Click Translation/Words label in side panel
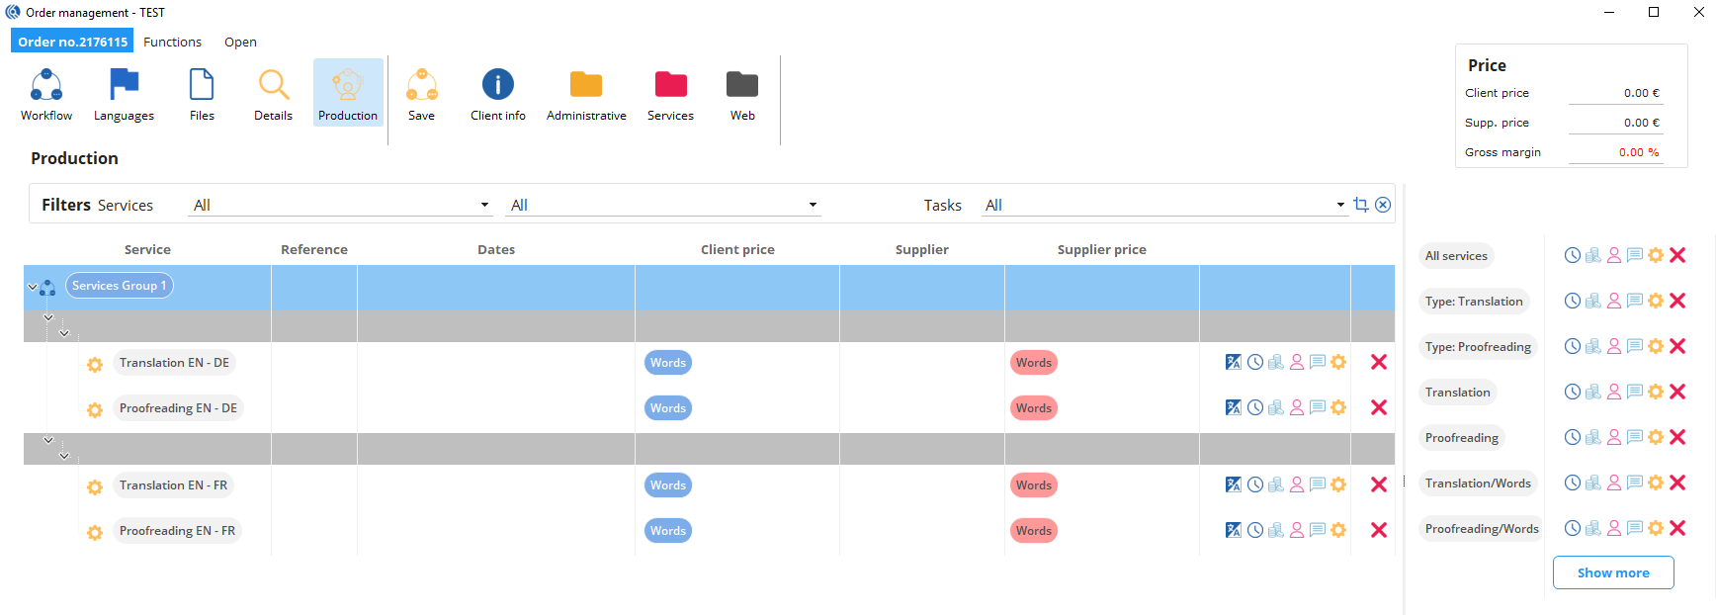The width and height of the screenshot is (1716, 615). tap(1477, 483)
